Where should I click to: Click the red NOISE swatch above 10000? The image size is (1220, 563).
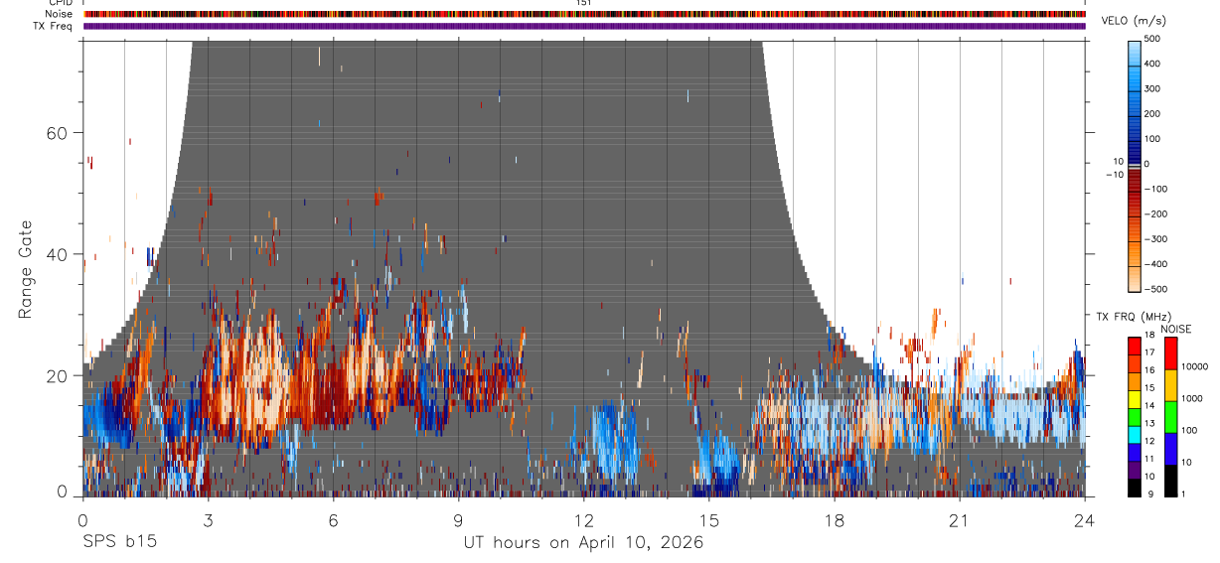pos(1171,353)
